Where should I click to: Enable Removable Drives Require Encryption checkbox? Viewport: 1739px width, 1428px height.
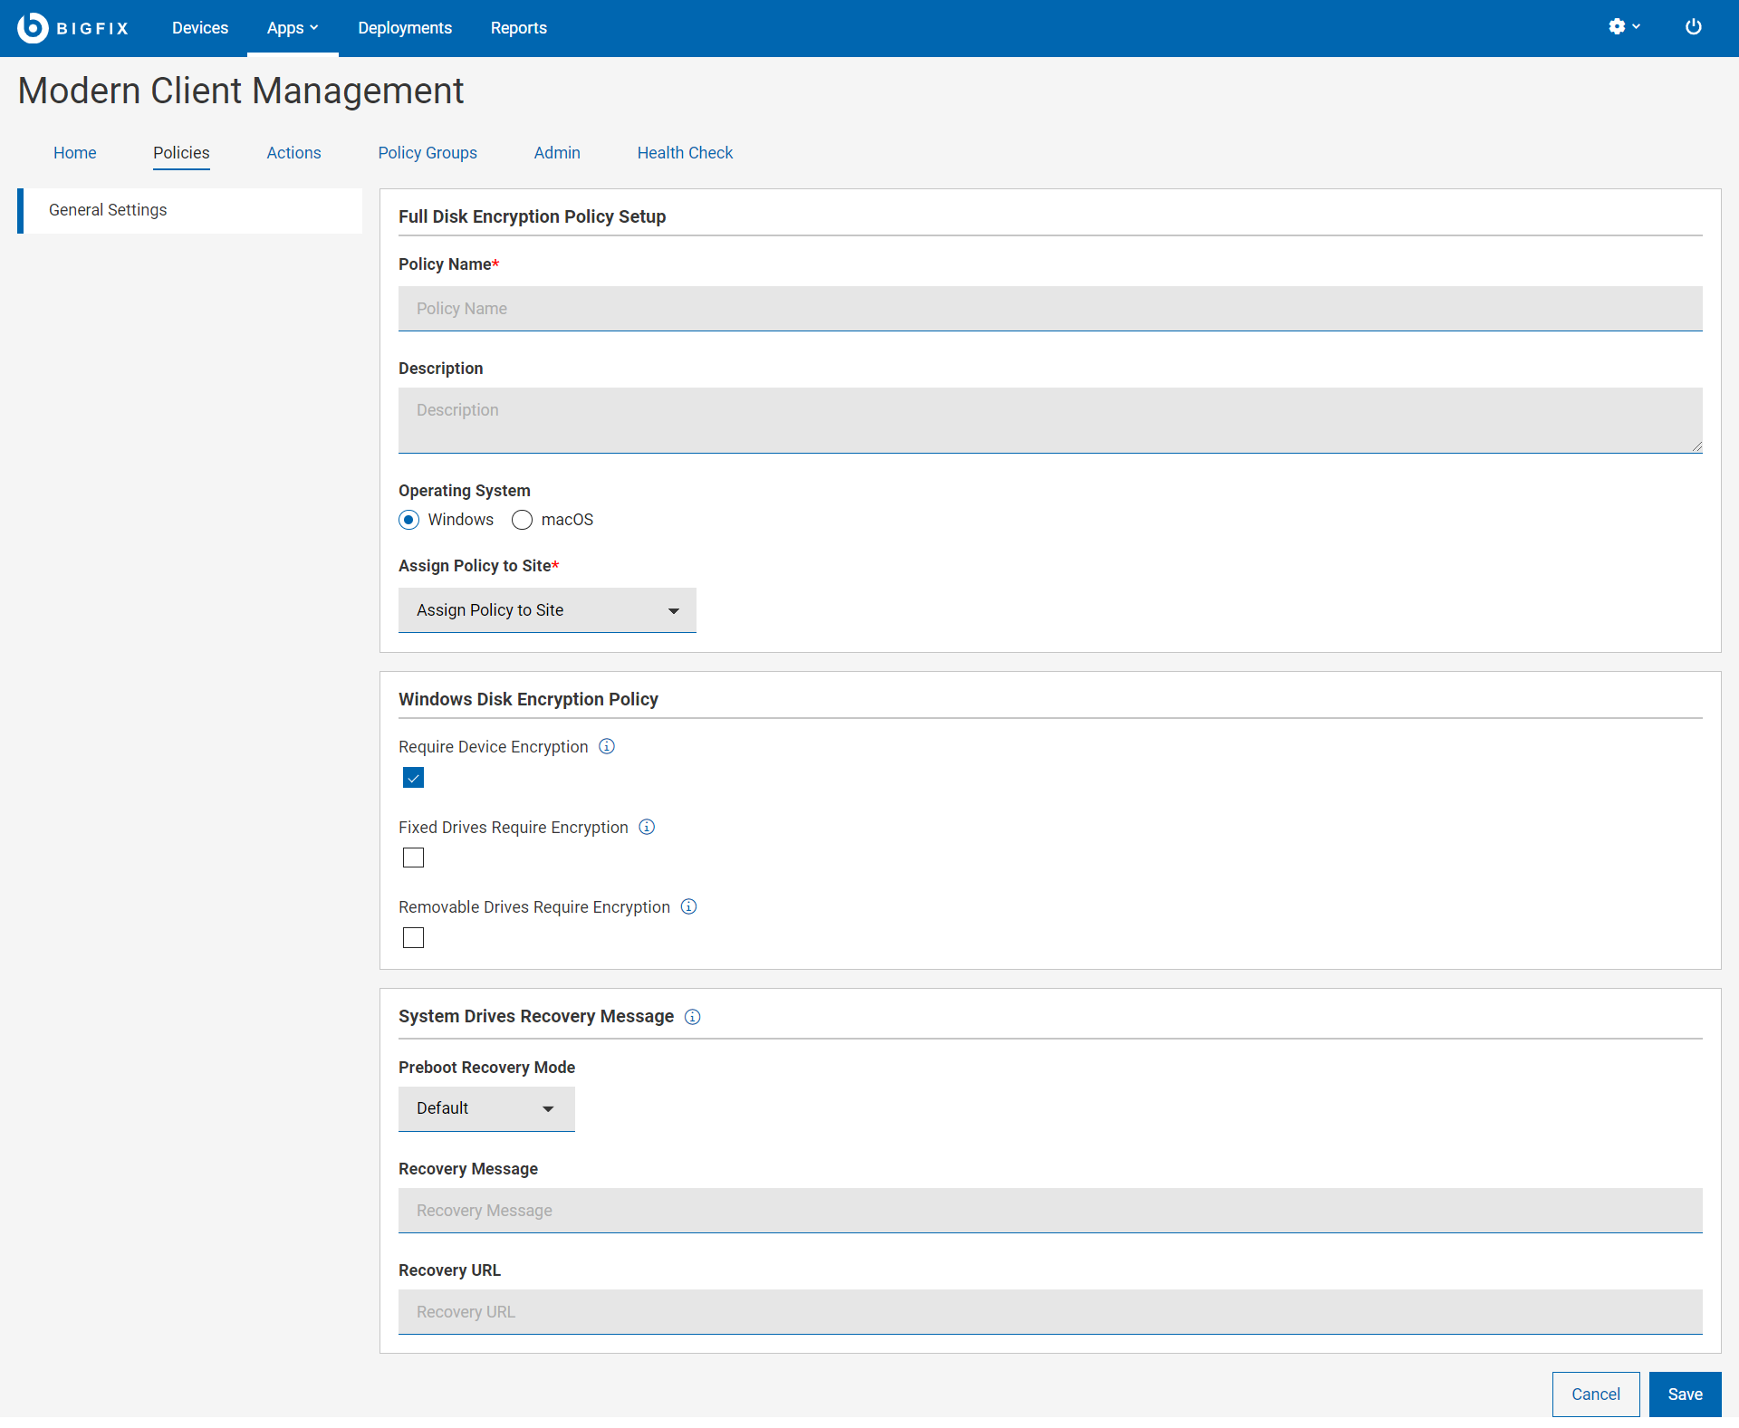[x=413, y=938]
